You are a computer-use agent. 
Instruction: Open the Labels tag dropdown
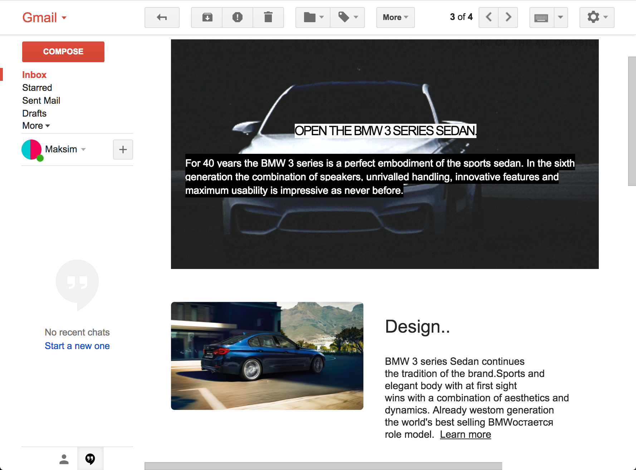click(348, 18)
